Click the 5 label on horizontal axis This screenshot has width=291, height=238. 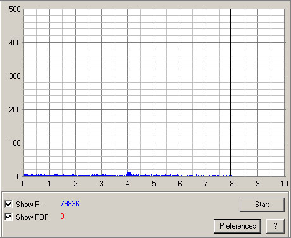click(x=154, y=184)
